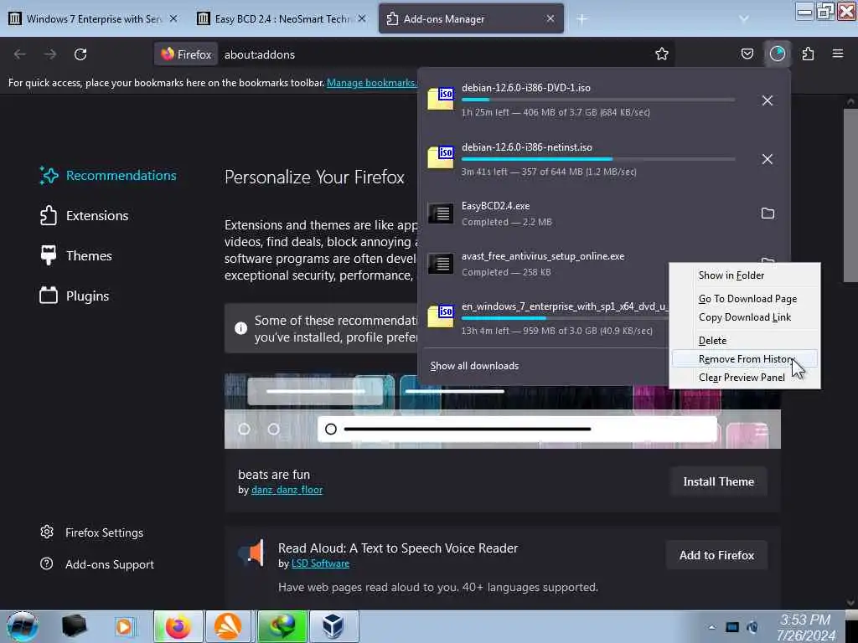Click the back navigation arrow
Viewport: 858px width, 643px height.
[20, 54]
